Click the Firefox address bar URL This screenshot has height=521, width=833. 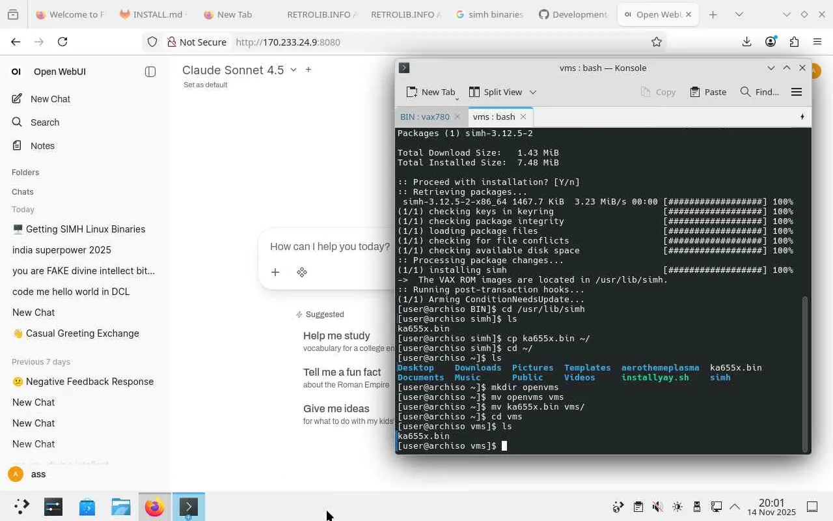point(288,42)
